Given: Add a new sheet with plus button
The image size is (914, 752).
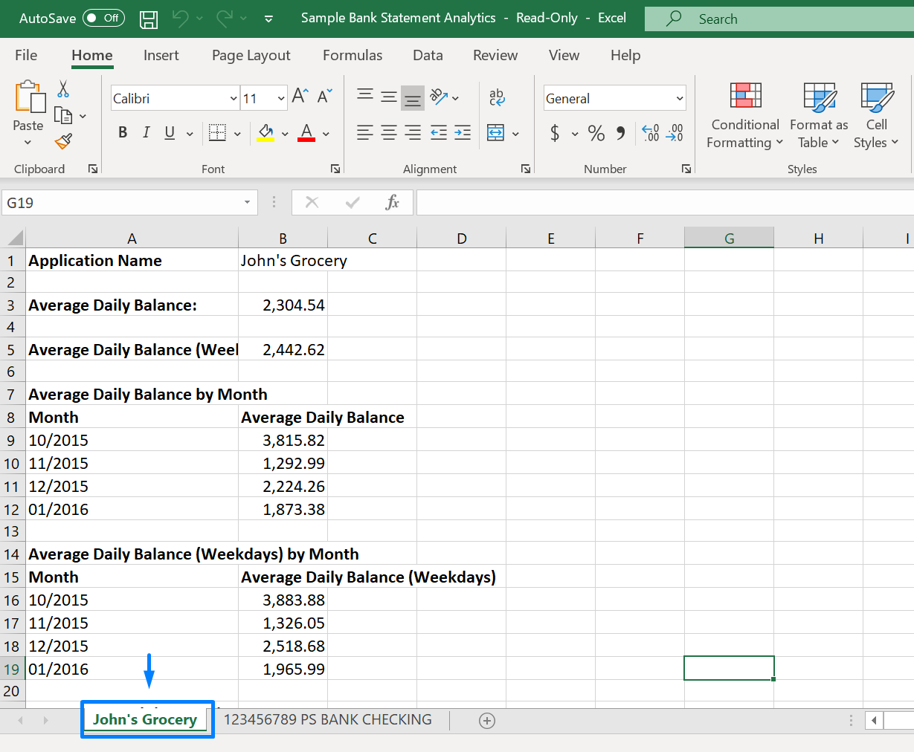Looking at the screenshot, I should 487,720.
